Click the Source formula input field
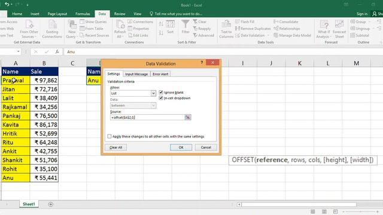The width and height of the screenshot is (383, 215). click(x=147, y=118)
